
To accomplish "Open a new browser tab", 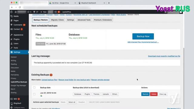I will [109, 3].
